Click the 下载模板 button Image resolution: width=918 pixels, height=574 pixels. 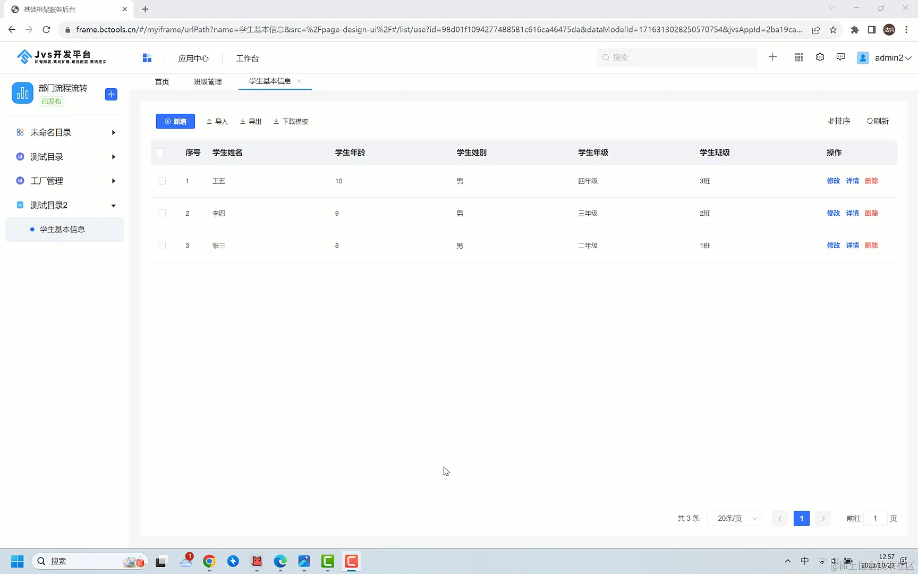[291, 121]
